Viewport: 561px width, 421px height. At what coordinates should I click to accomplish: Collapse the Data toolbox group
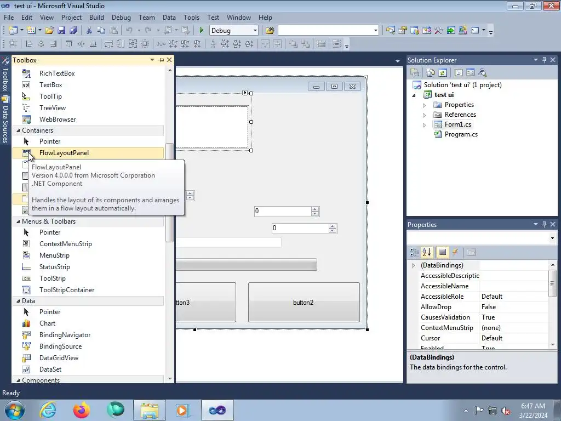pos(18,301)
